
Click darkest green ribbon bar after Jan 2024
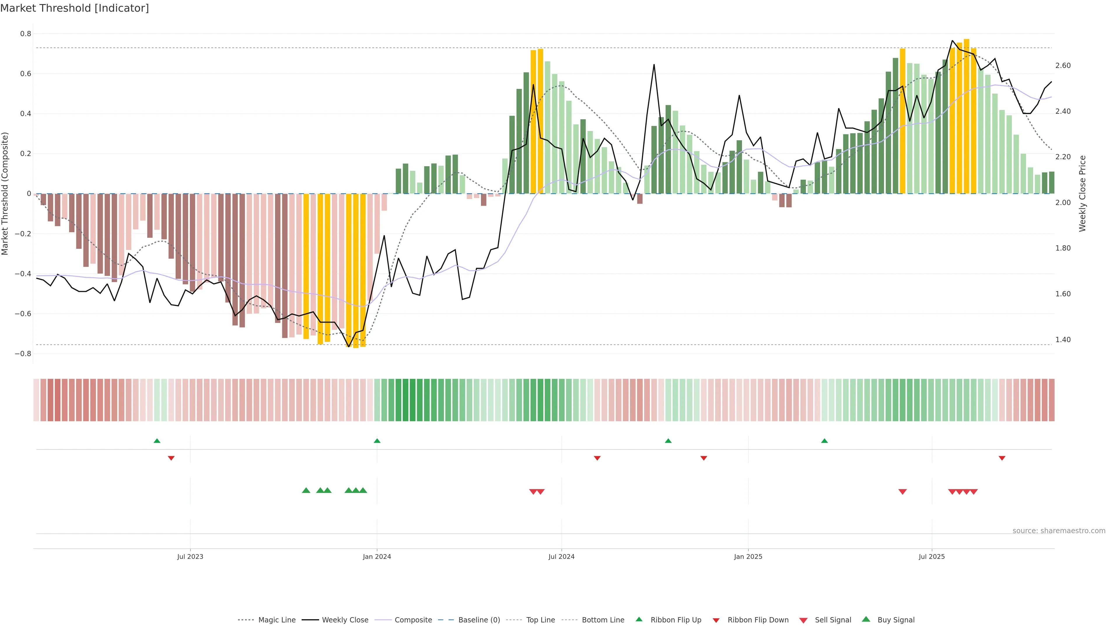405,400
